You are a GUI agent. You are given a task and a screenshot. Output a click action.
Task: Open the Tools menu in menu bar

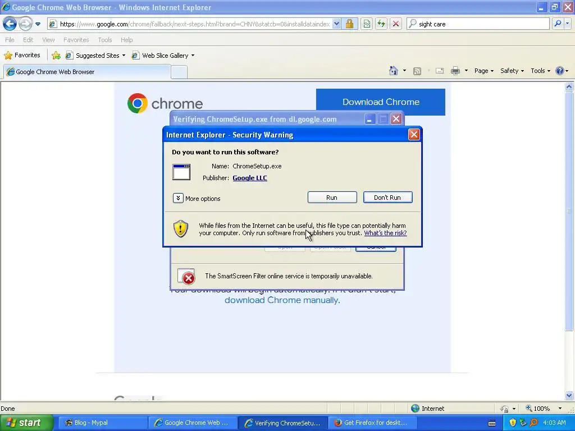click(x=105, y=40)
